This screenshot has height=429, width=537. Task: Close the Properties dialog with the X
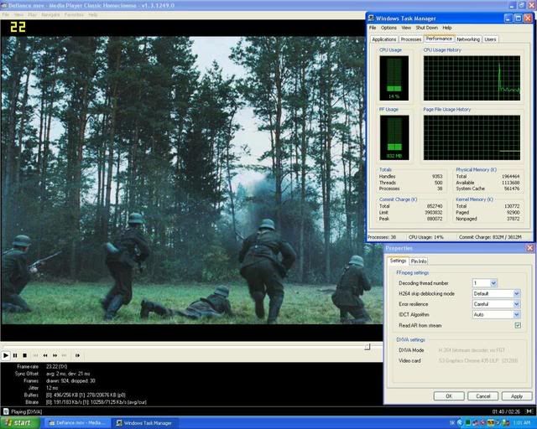(x=529, y=248)
